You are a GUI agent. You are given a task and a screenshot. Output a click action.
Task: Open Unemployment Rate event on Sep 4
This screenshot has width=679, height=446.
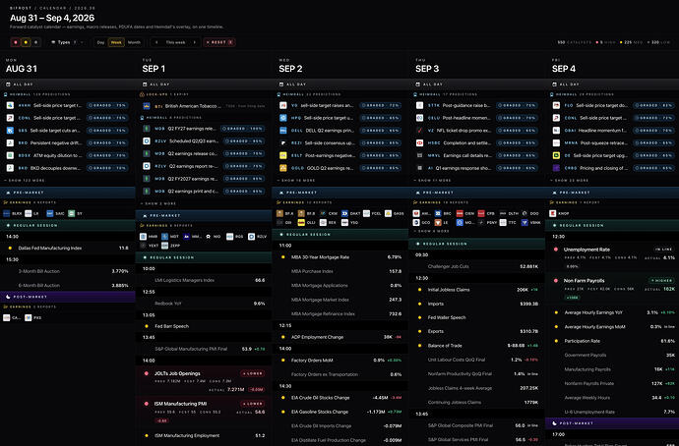pyautogui.click(x=612, y=257)
